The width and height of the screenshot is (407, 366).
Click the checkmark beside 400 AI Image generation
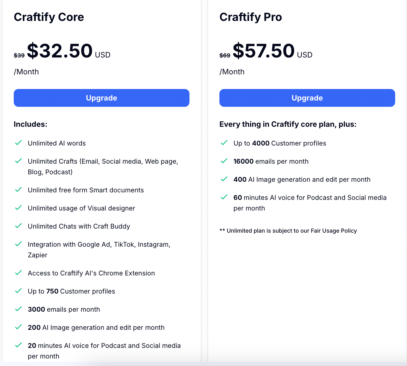pos(224,179)
